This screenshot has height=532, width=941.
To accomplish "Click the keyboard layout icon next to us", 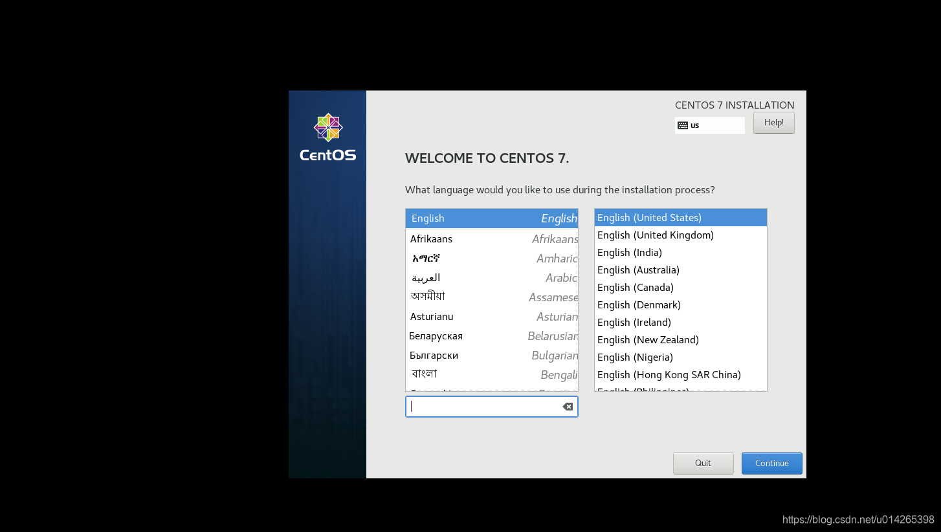I will click(683, 125).
